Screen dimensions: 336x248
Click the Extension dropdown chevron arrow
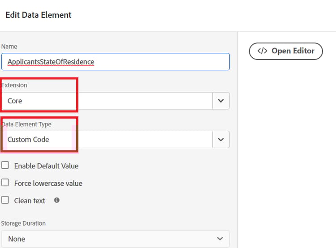pyautogui.click(x=220, y=101)
